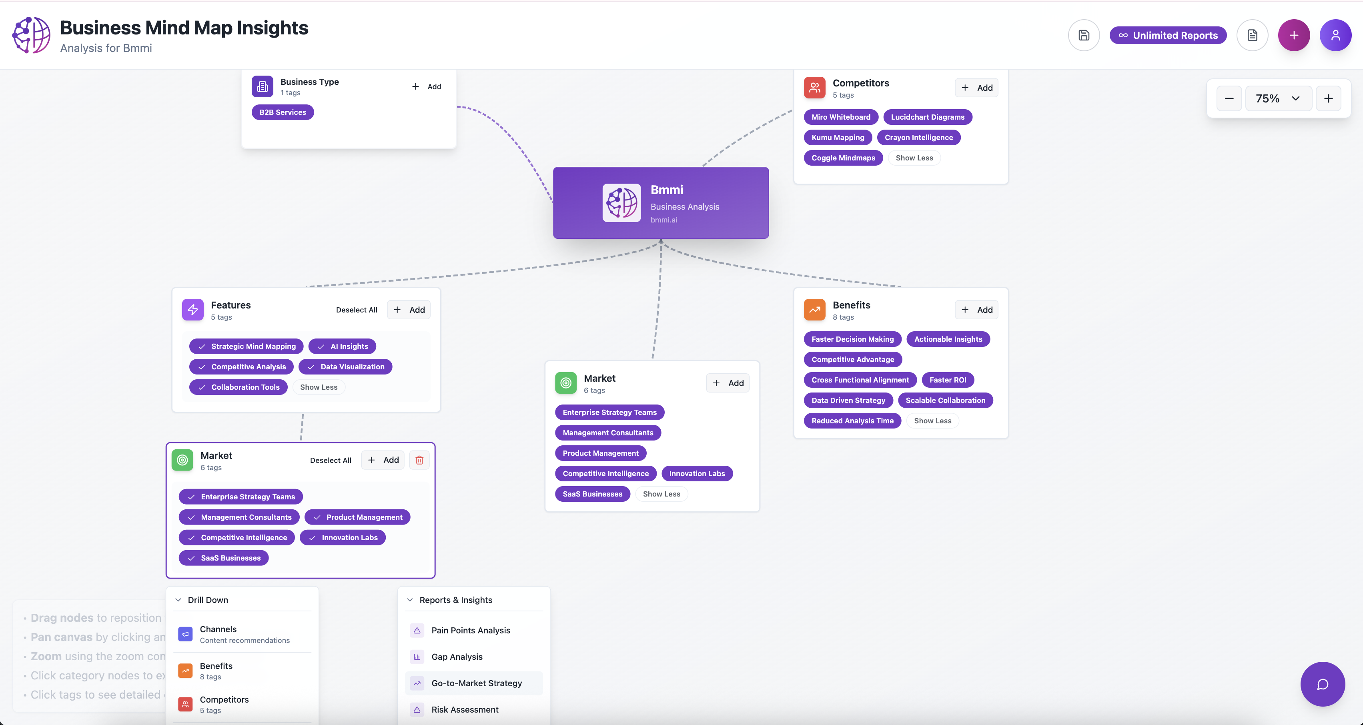Viewport: 1363px width, 725px height.
Task: Click Deselect All in the Features panel
Action: [x=356, y=310]
